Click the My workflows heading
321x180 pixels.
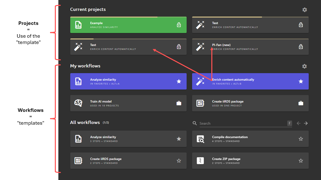pyautogui.click(x=85, y=66)
